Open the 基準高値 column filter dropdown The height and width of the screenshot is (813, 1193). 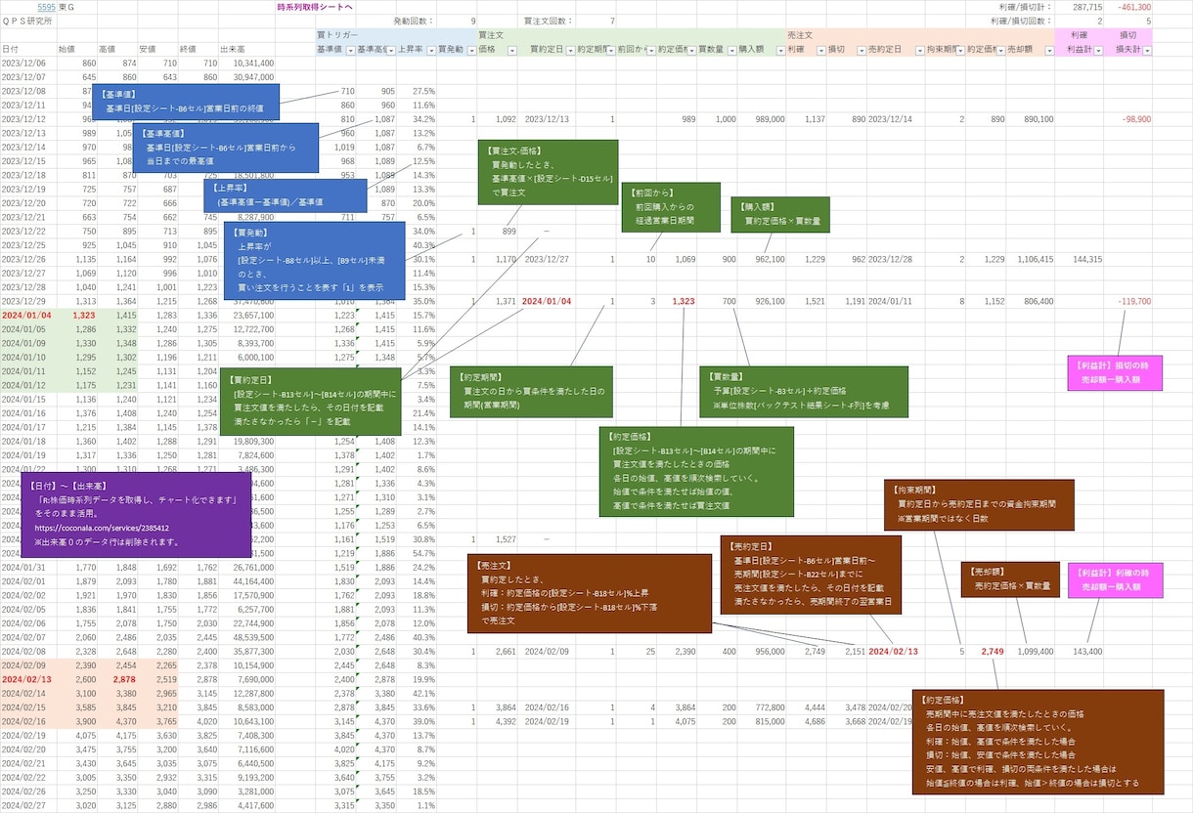point(390,50)
